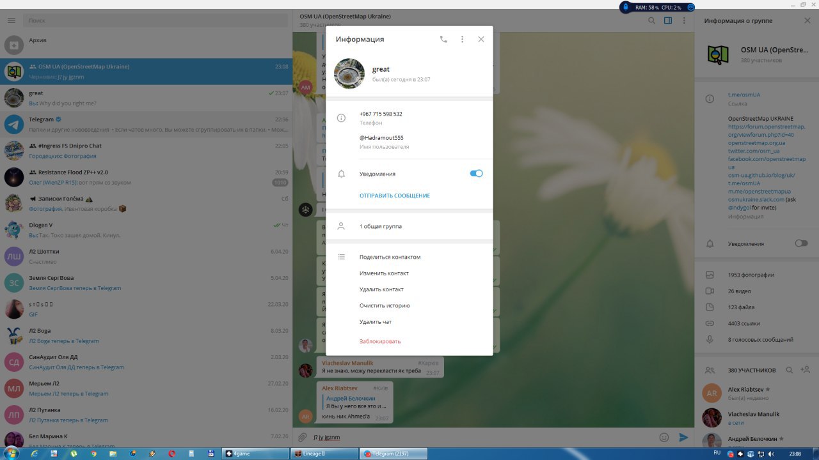Screen dimensions: 819x460
Task: Select Поделиться контактом
Action: 390,257
